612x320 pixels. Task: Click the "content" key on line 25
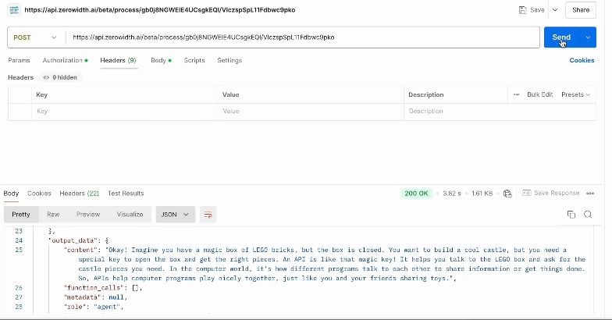[x=80, y=250]
